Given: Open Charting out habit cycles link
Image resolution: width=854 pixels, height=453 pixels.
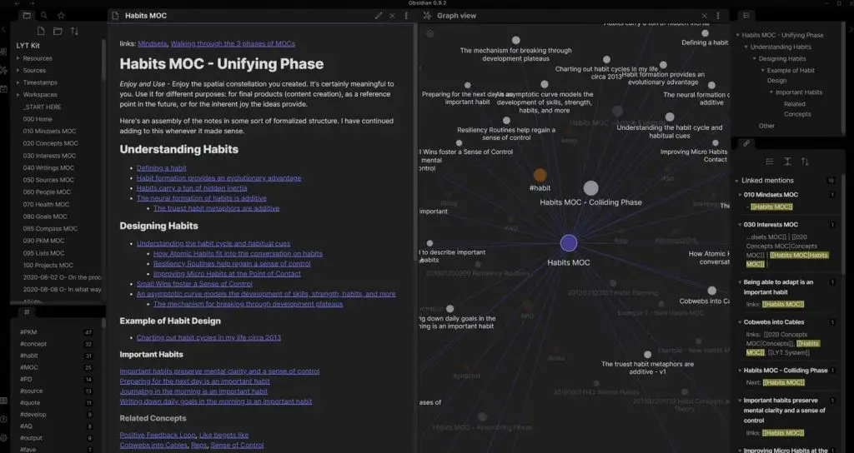Looking at the screenshot, I should (208, 338).
